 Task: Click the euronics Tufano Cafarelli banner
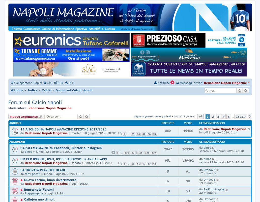pyautogui.click(x=71, y=40)
